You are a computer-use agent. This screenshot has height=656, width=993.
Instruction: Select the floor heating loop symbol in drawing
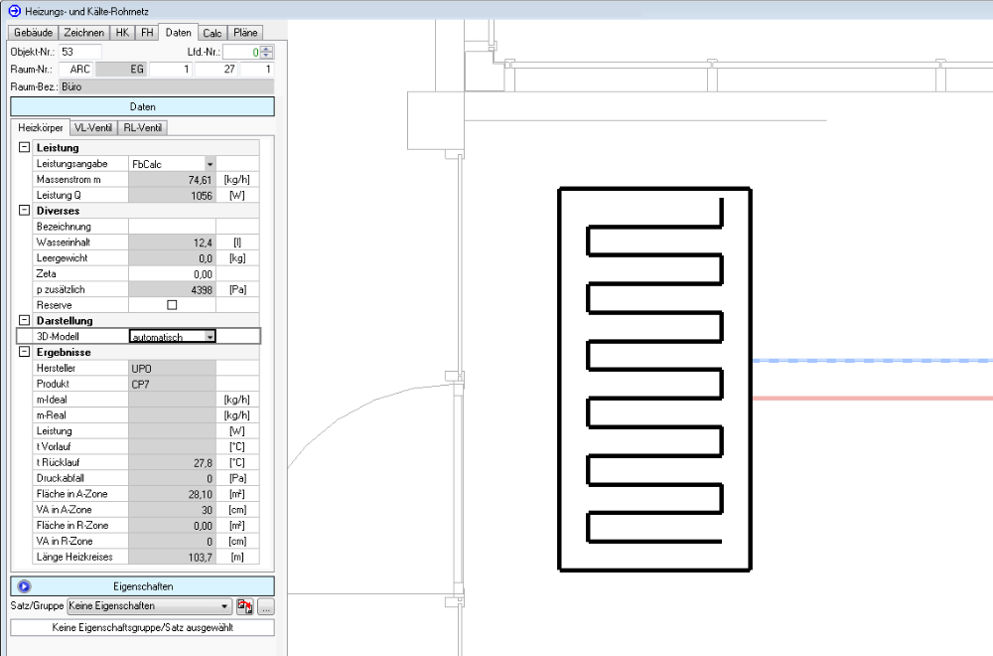point(654,379)
